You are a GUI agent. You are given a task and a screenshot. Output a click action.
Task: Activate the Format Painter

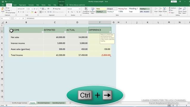[x=10, y=12]
